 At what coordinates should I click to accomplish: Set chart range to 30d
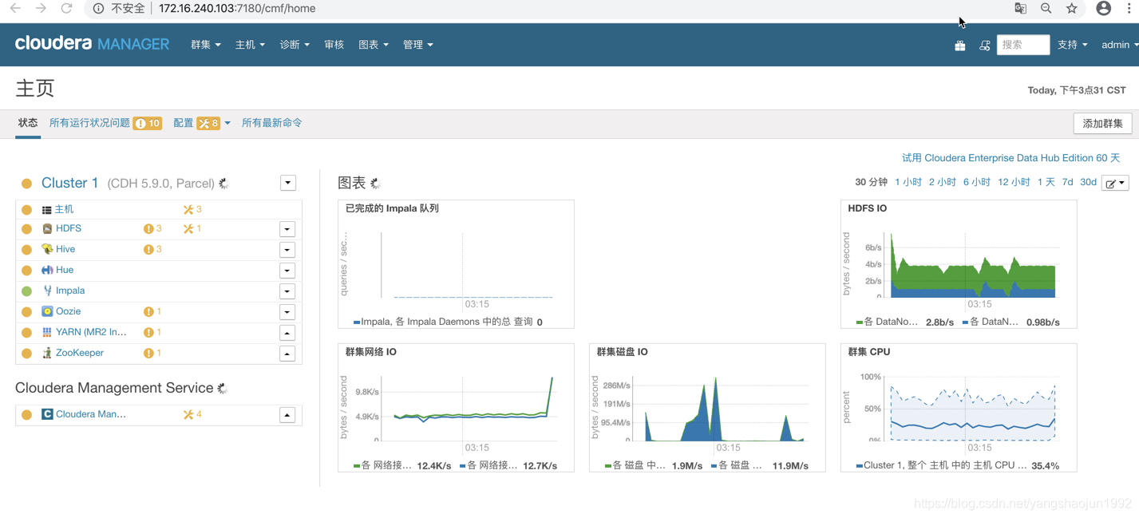pos(1089,182)
